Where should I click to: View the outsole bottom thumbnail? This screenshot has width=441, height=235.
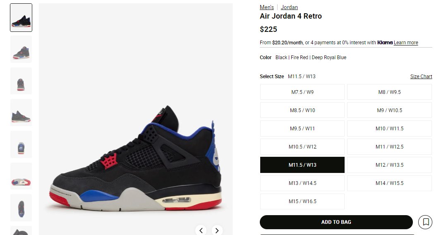click(x=21, y=176)
